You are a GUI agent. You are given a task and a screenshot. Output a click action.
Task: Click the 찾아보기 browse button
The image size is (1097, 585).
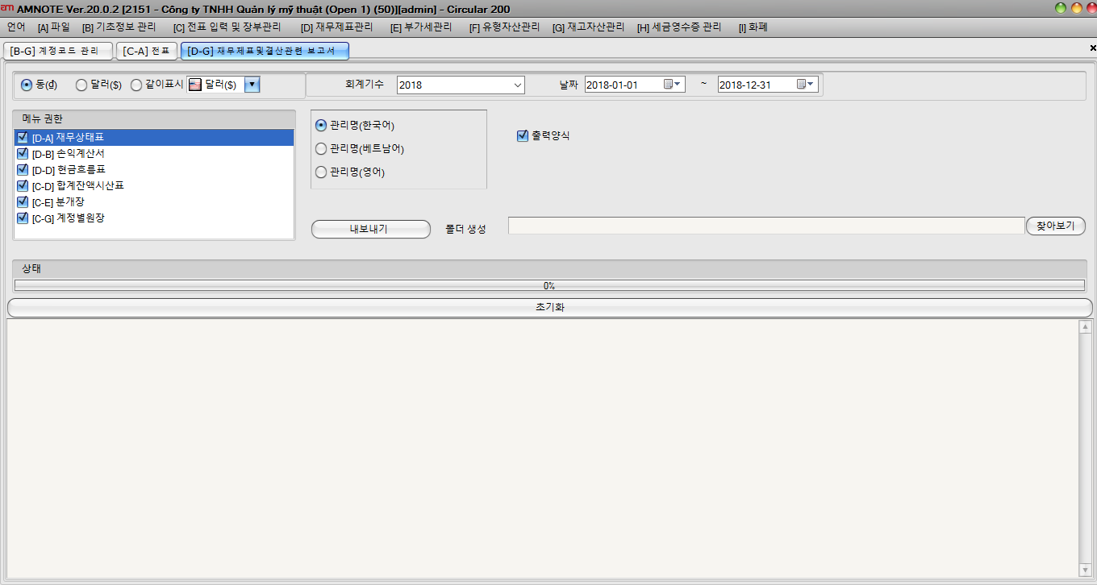tap(1055, 226)
